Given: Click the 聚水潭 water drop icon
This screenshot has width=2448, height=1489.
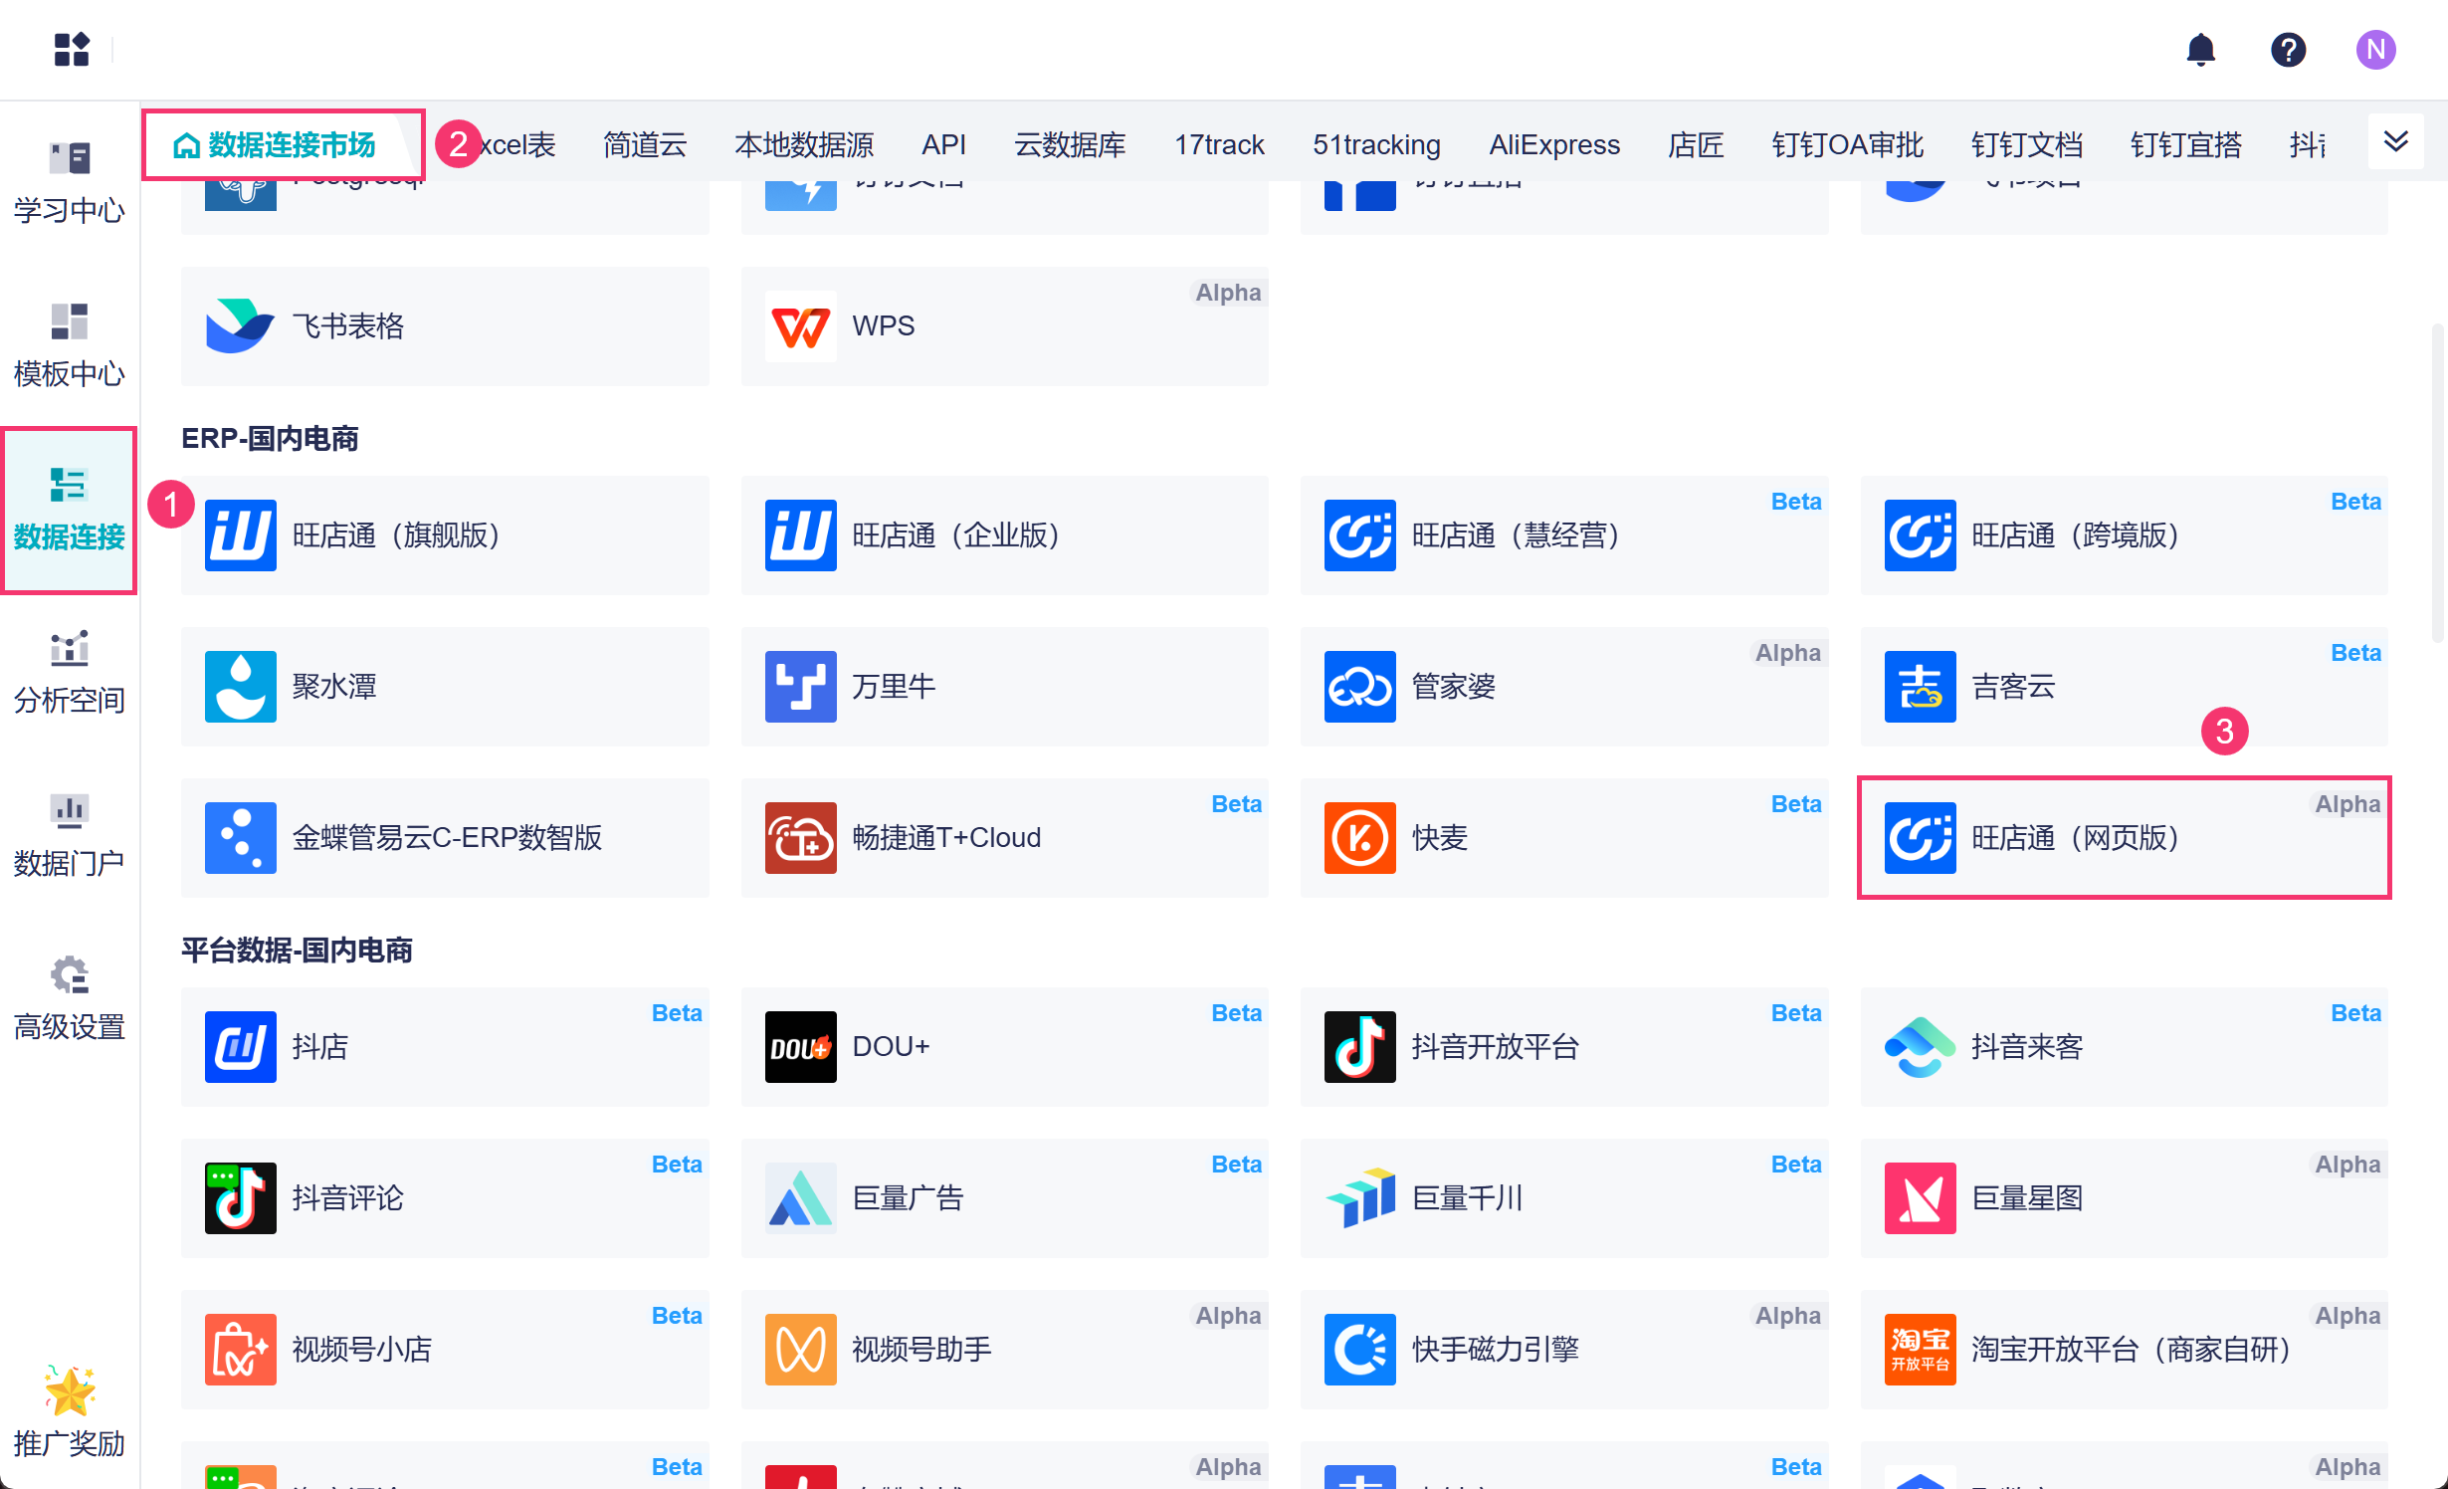Looking at the screenshot, I should point(240,687).
